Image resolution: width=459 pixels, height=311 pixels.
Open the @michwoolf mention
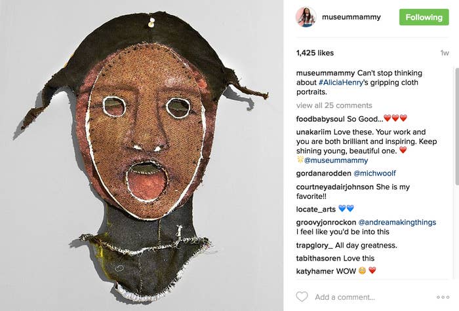coord(374,174)
